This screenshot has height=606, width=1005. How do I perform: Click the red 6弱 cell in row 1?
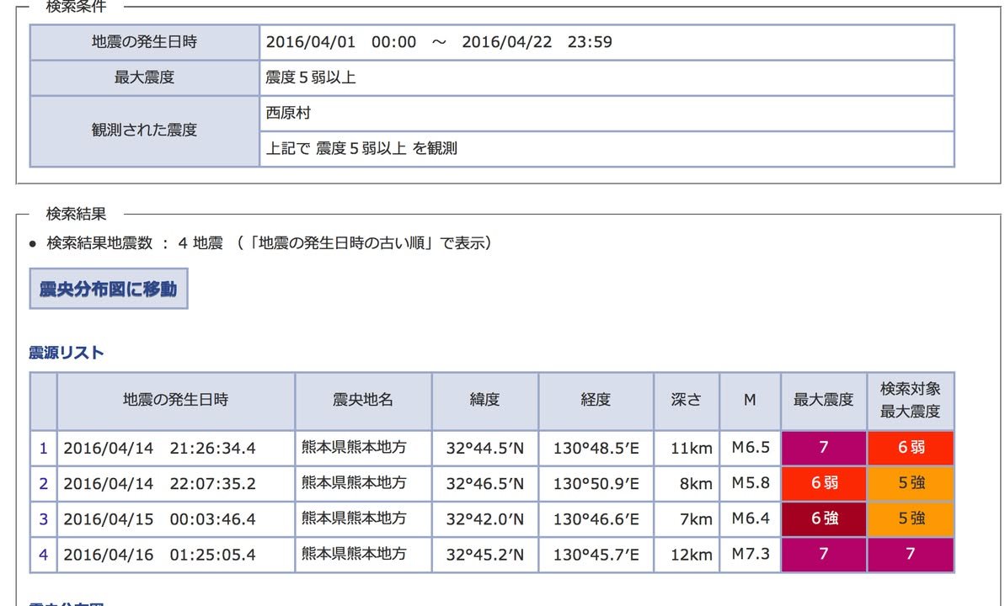click(x=910, y=448)
